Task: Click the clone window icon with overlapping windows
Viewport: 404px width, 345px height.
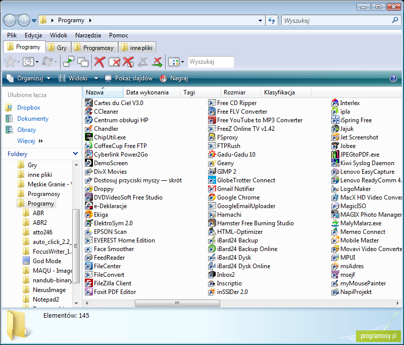Action: [x=83, y=62]
